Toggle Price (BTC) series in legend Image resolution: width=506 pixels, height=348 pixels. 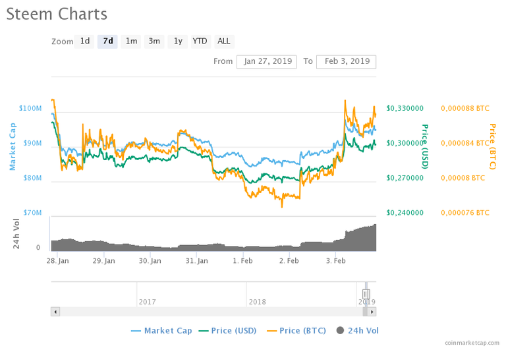click(x=296, y=331)
